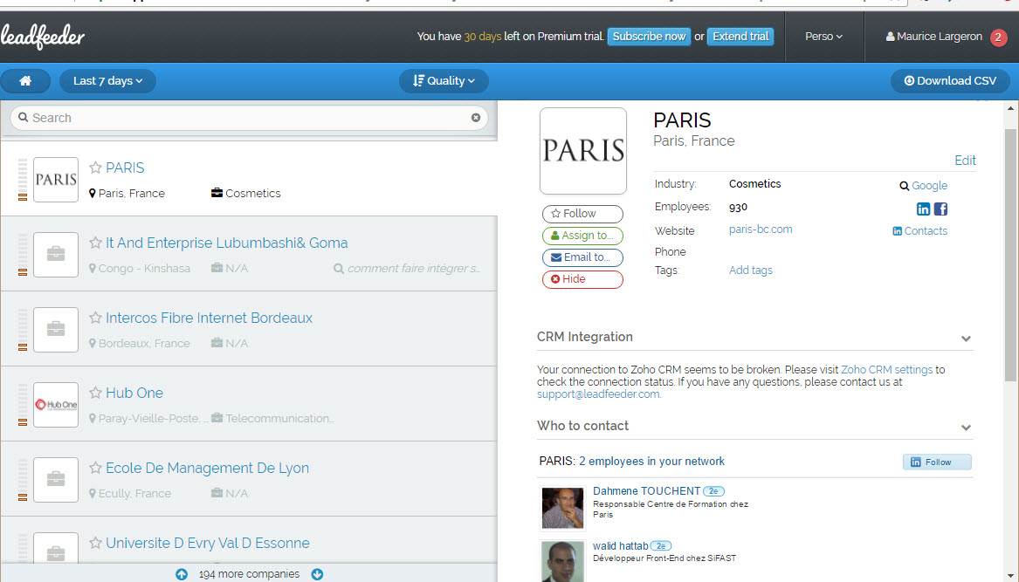
Task: Click the search keyword 'comment faire intégrer s..'
Action: pyautogui.click(x=413, y=268)
